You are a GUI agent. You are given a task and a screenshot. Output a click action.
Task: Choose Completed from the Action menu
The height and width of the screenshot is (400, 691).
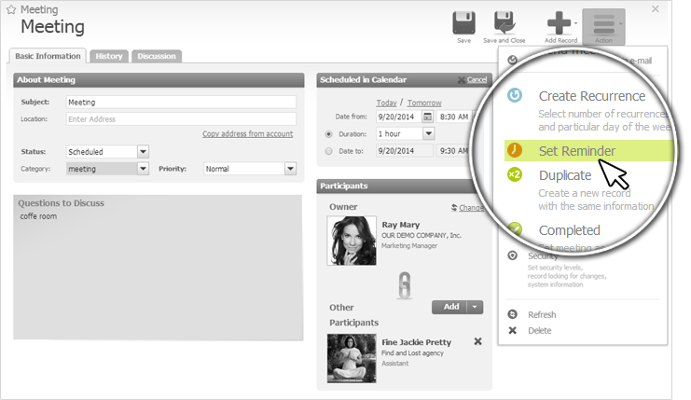pyautogui.click(x=570, y=230)
